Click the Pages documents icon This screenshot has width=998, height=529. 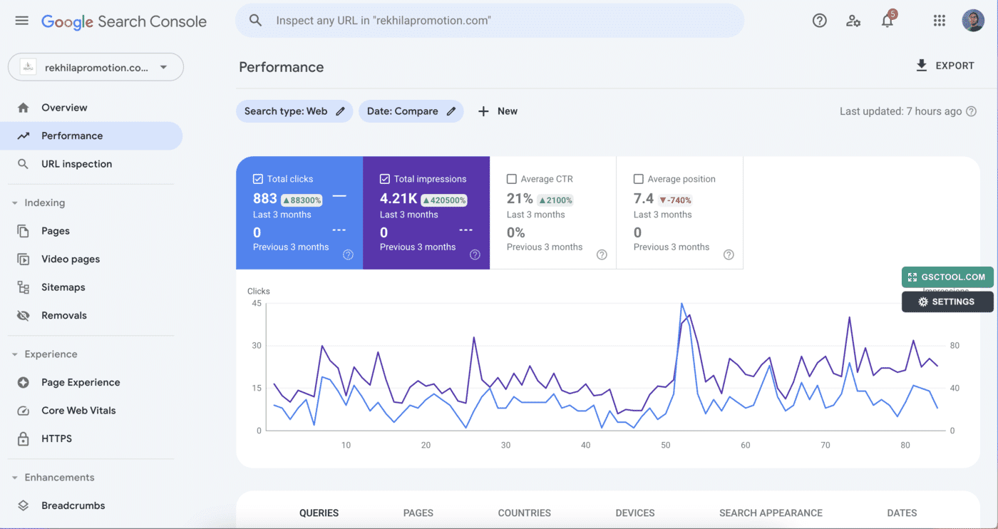pos(24,231)
